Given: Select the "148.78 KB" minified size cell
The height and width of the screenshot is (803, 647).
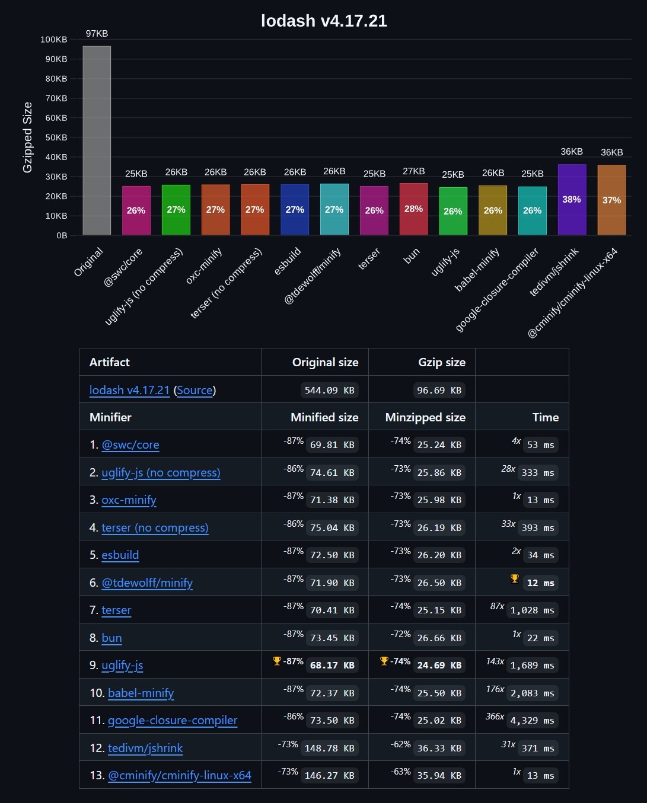Looking at the screenshot, I should pyautogui.click(x=329, y=748).
